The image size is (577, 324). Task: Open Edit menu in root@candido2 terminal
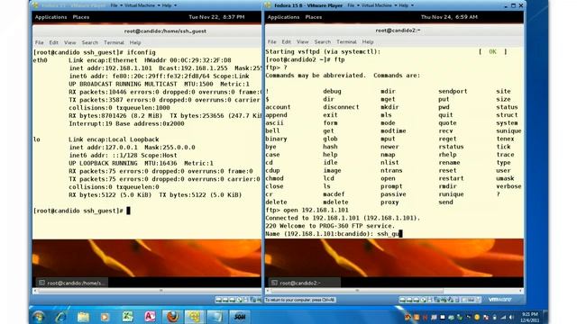(x=287, y=42)
